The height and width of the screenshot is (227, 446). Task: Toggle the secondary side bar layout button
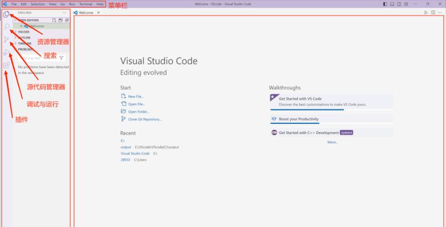pos(399,4)
